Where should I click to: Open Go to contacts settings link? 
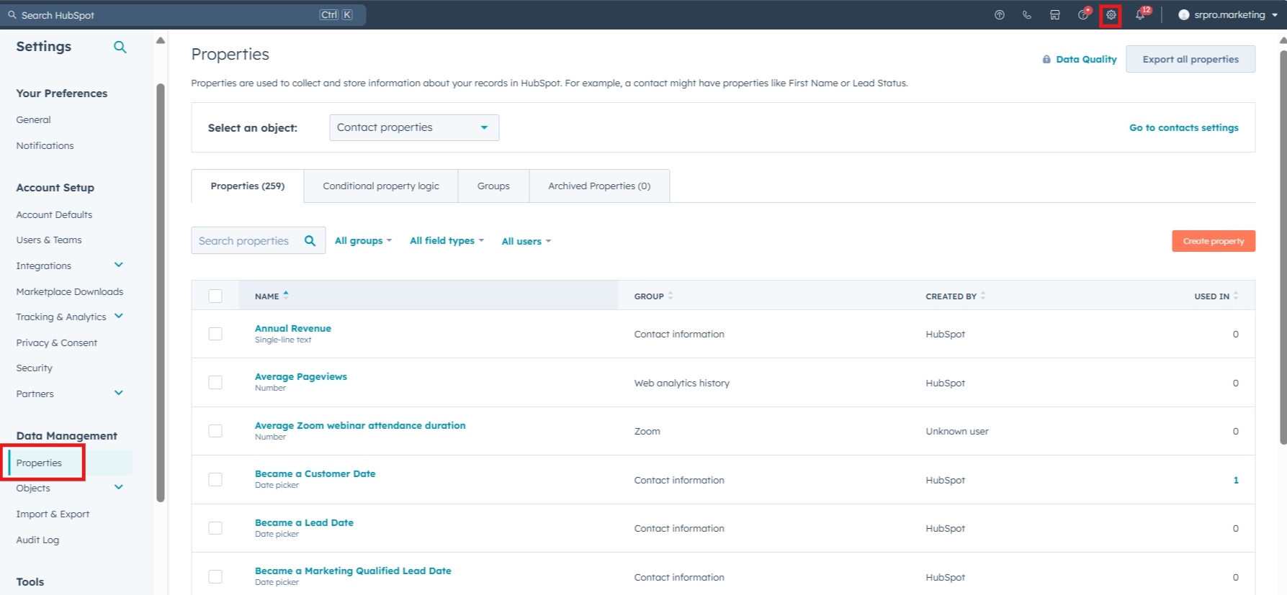(1183, 128)
